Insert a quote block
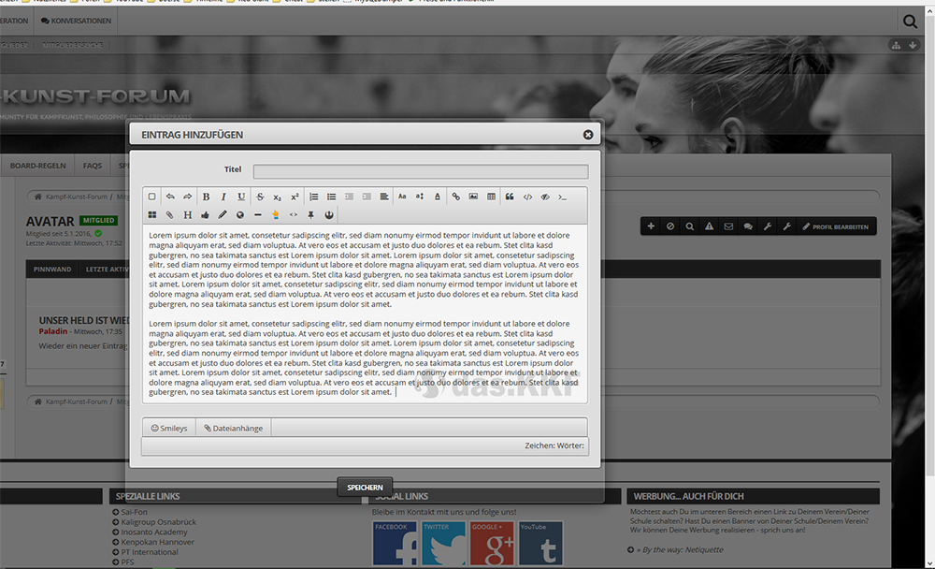Screen dimensions: 935x569 (x=510, y=197)
